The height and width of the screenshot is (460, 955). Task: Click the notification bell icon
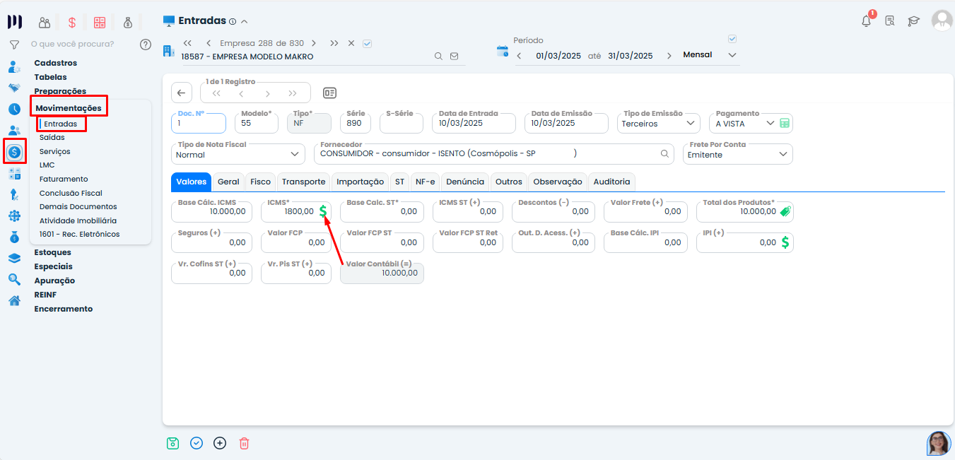866,21
